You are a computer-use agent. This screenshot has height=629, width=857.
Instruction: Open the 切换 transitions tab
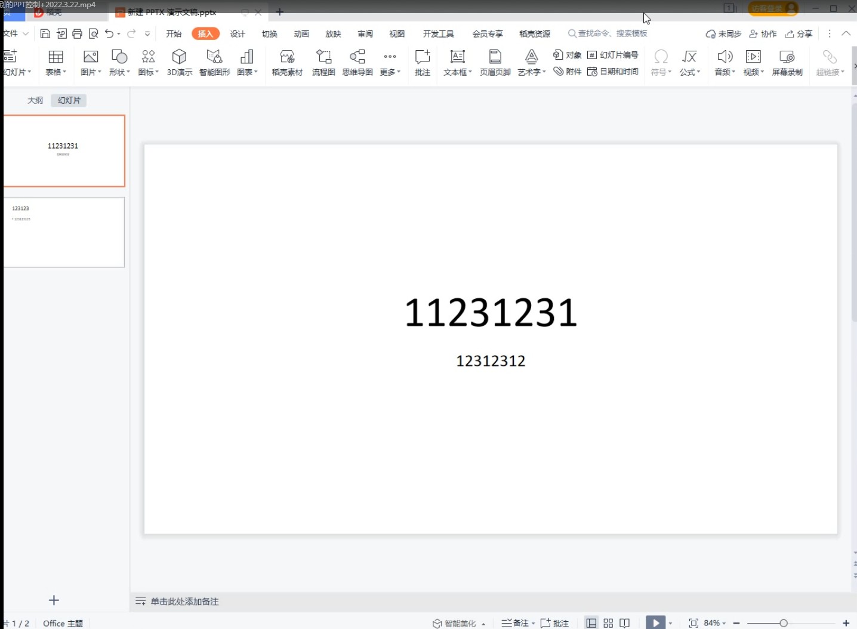coord(270,33)
